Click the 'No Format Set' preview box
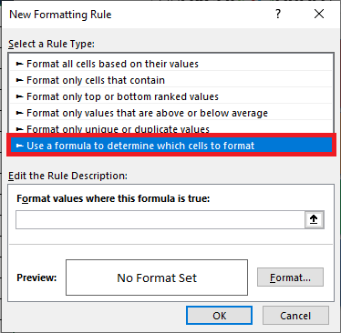 (x=157, y=277)
